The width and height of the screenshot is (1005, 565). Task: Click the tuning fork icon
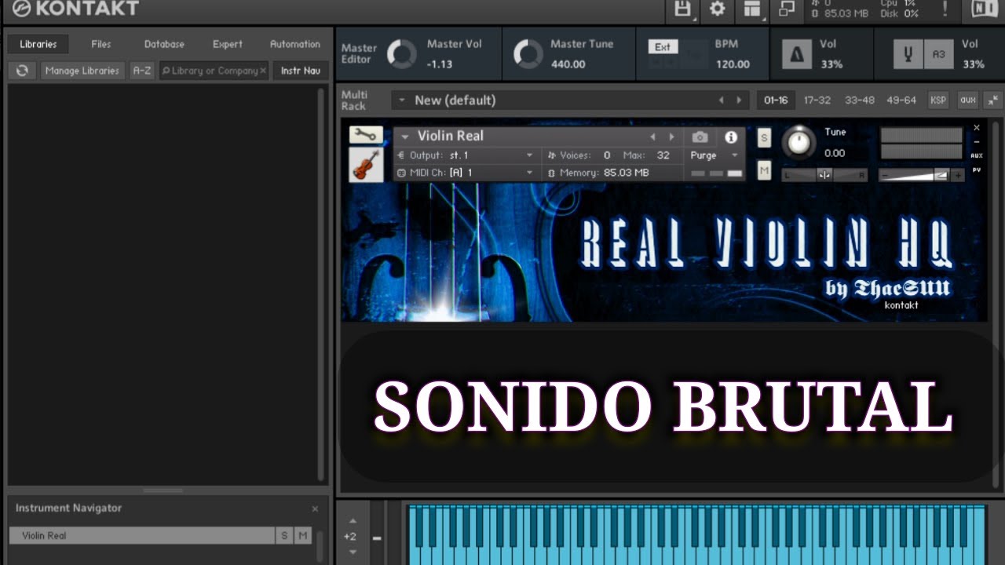point(908,54)
